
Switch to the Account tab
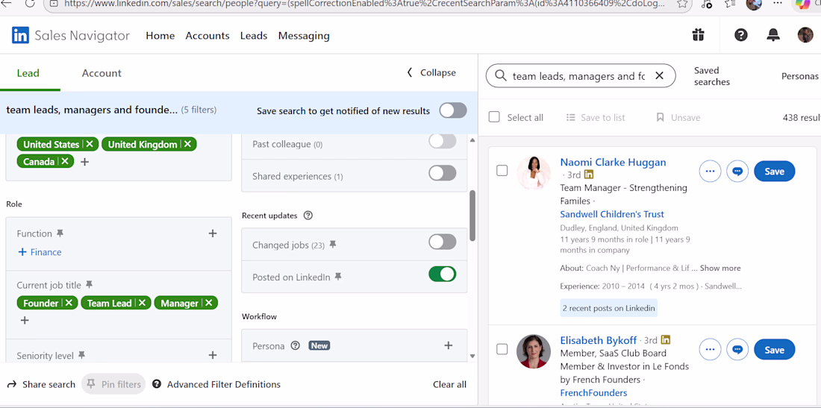[x=102, y=73]
